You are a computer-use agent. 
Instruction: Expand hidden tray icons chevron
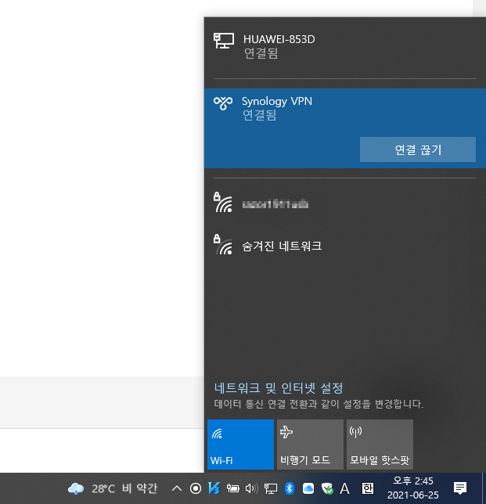[x=177, y=488]
